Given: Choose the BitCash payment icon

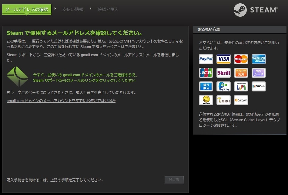Looking at the screenshot, I should tap(259, 86).
